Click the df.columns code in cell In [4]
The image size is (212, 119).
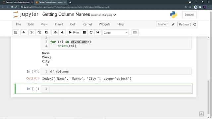60,71
